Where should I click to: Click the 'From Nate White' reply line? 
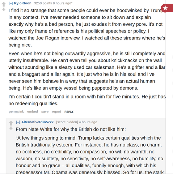pos(71,129)
